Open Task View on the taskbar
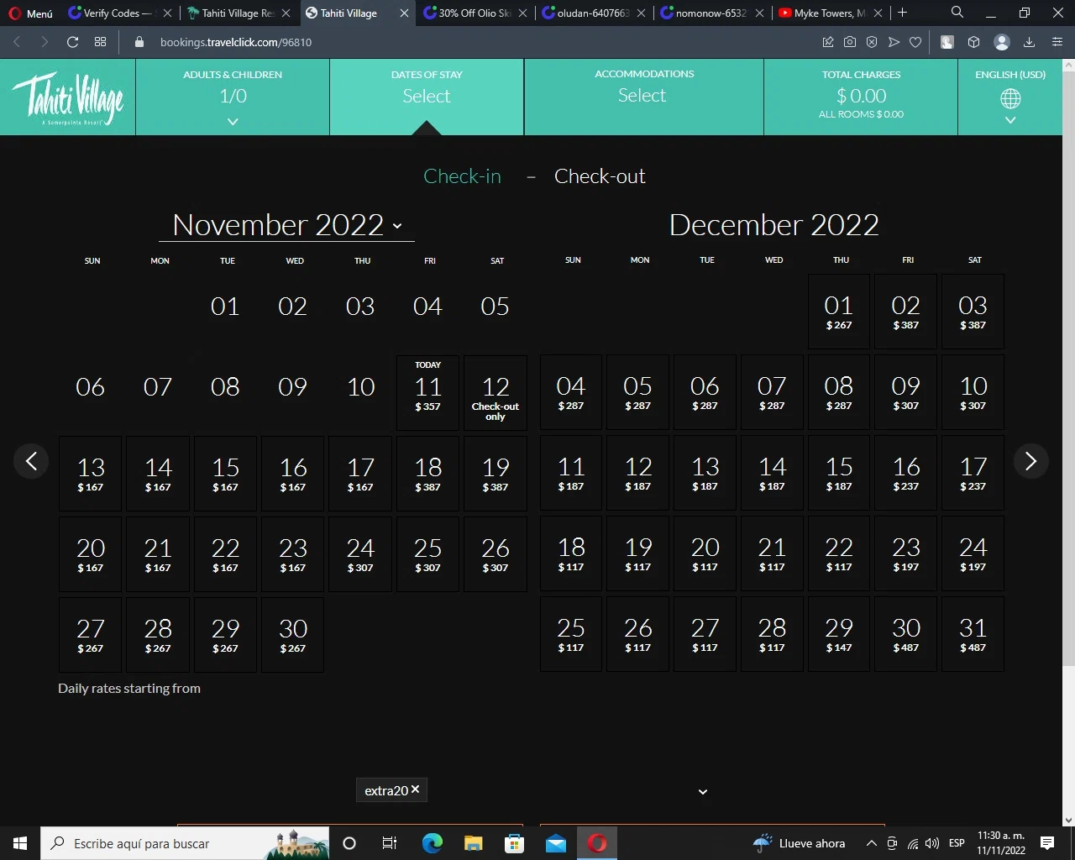Viewport: 1075px width, 860px height. (x=389, y=843)
